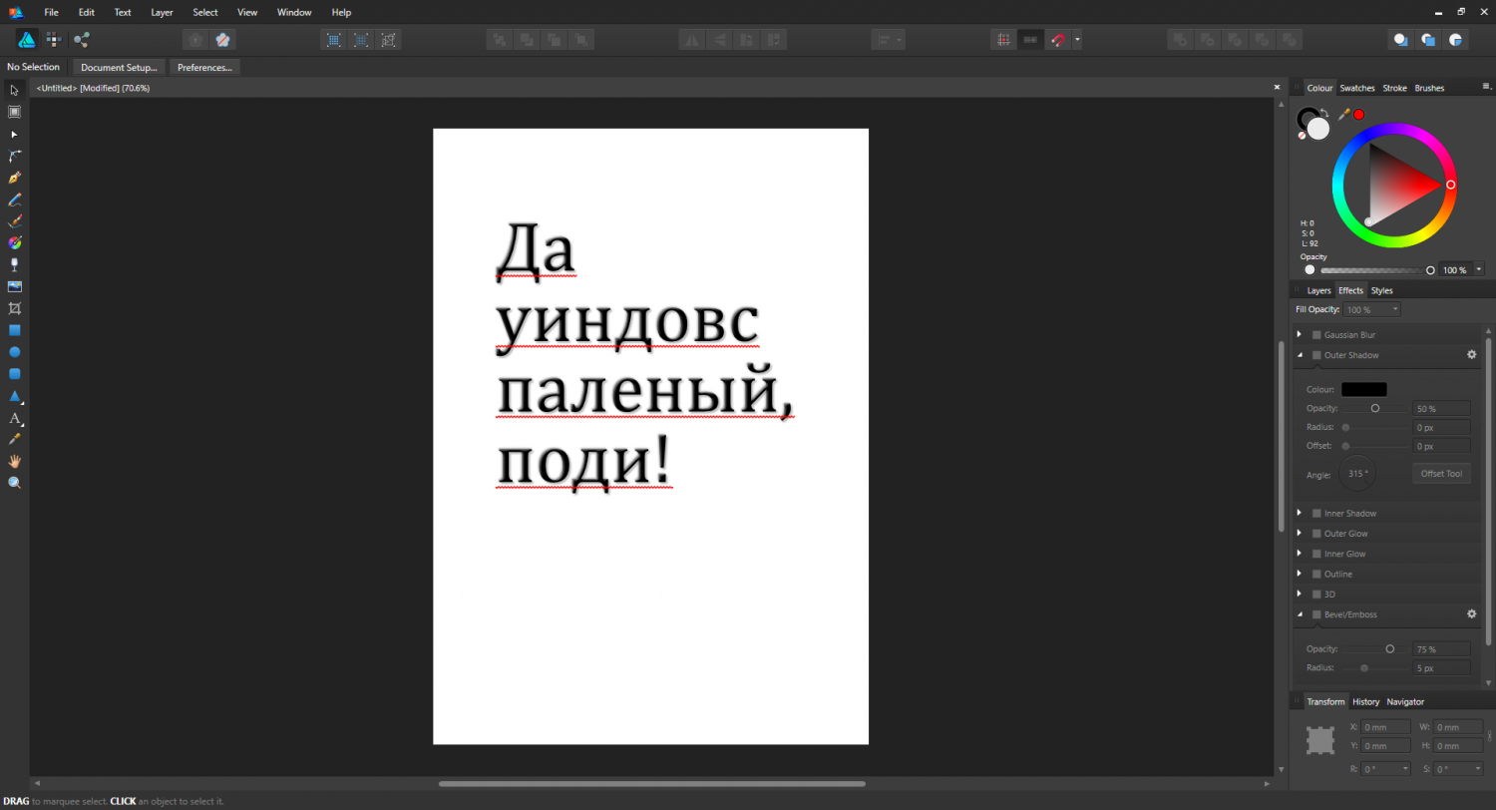Open the Fill Opacity dropdown

pos(1371,310)
